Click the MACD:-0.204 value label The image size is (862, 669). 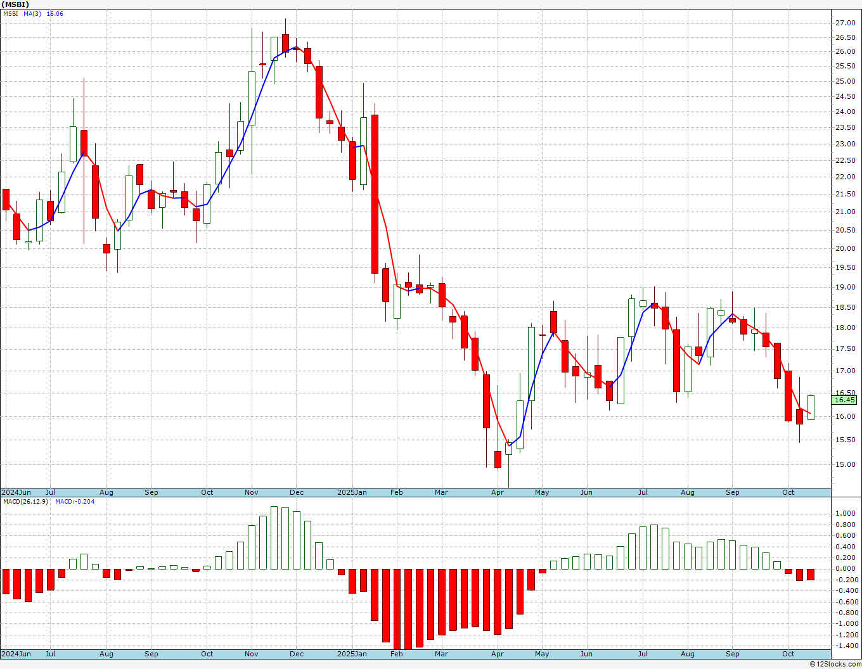pyautogui.click(x=75, y=502)
